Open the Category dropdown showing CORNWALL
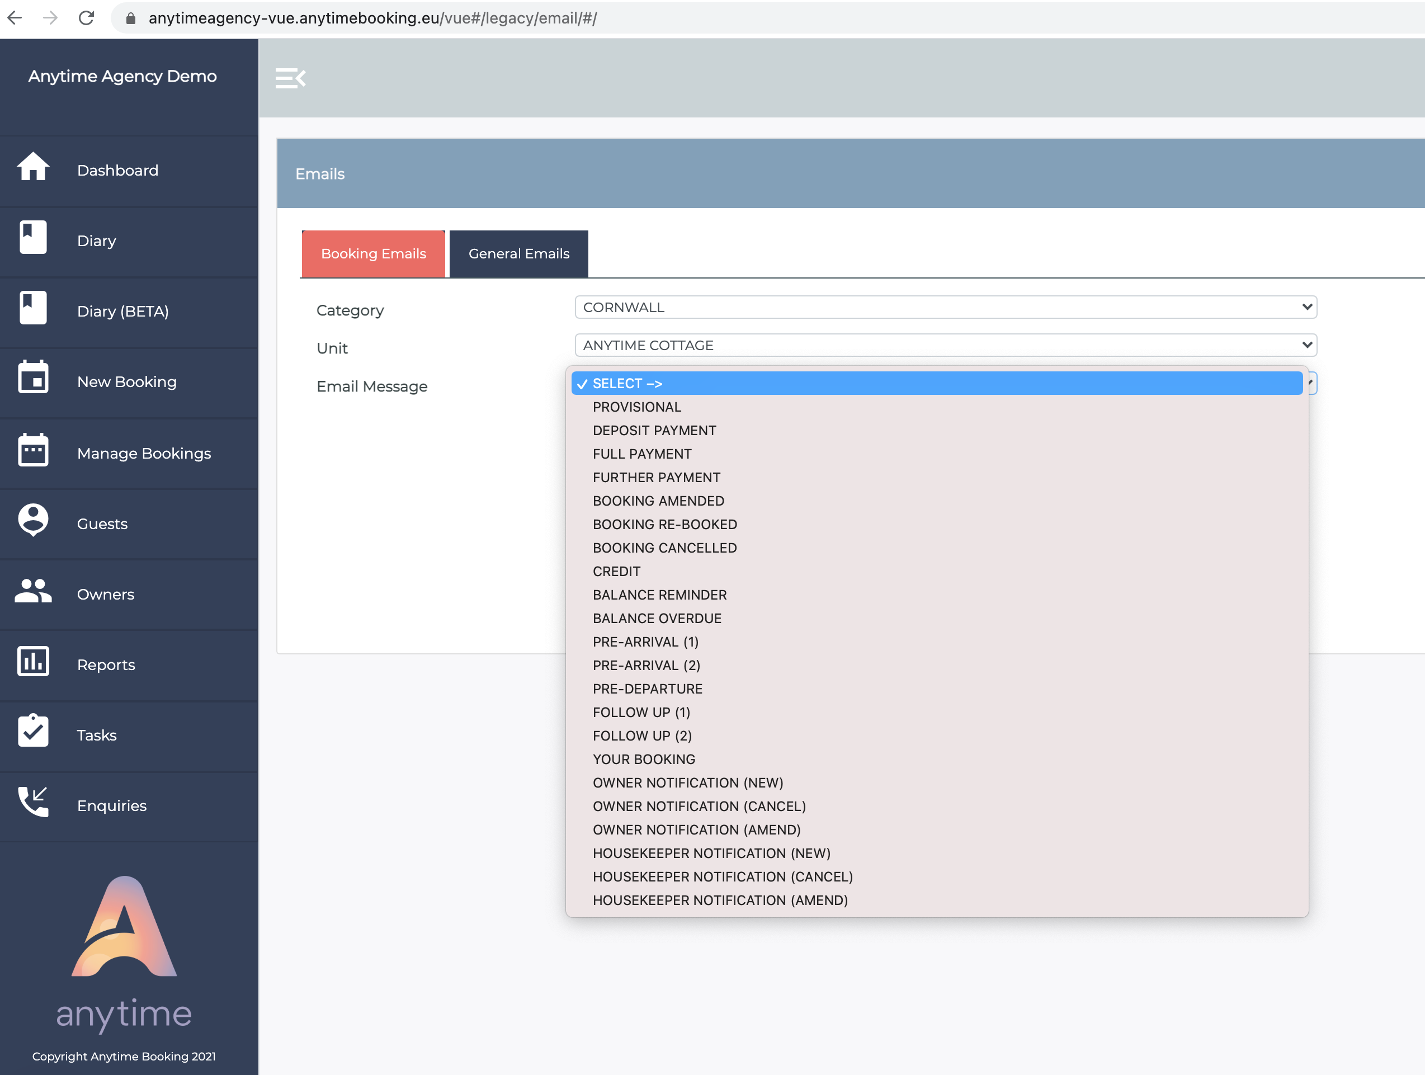Viewport: 1425px width, 1075px height. coord(946,307)
